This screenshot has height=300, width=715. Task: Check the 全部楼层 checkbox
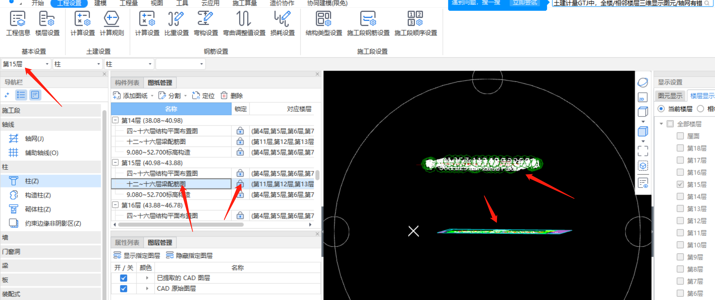click(x=670, y=124)
